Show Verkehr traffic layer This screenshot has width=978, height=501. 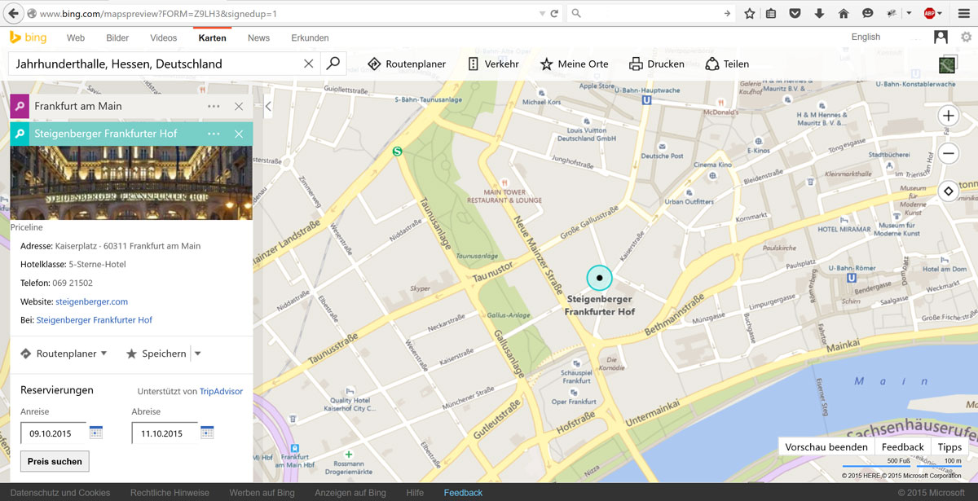tap(493, 64)
